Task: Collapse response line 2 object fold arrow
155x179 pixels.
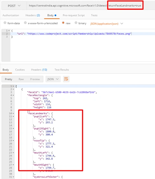Action: pos(13,89)
